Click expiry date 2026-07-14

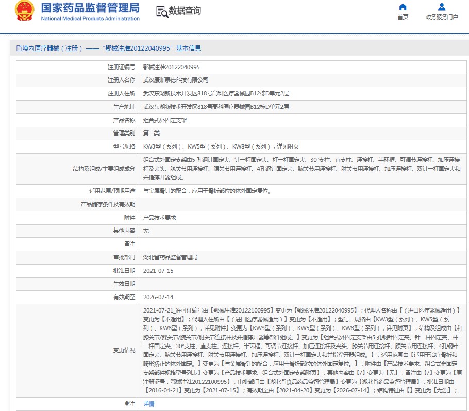[x=158, y=297]
